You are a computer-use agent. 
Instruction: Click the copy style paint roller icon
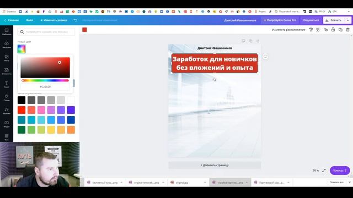pyautogui.click(x=311, y=30)
